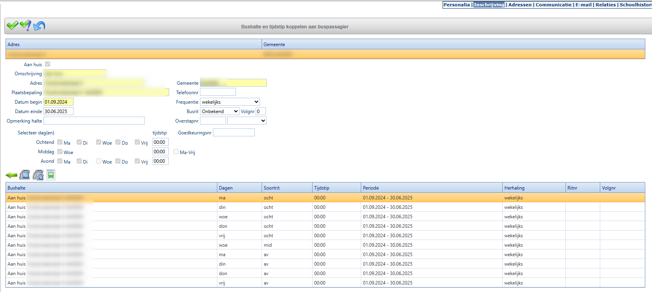Open the Relaties tab
Viewport: 652px width, 292px height.
click(x=605, y=5)
